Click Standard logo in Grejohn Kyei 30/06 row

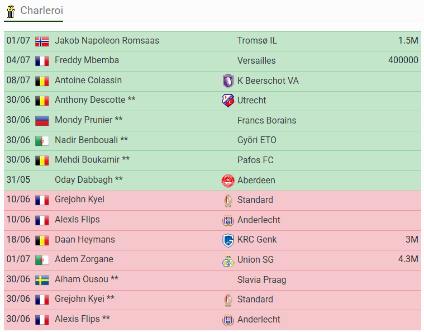pos(228,300)
